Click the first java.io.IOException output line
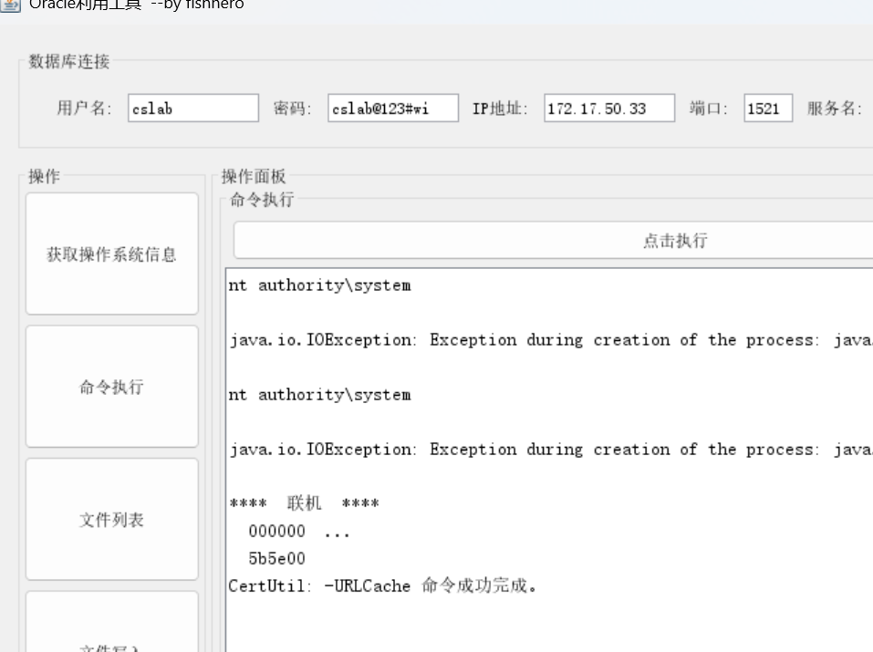Screen dimensions: 873x652 [551, 339]
